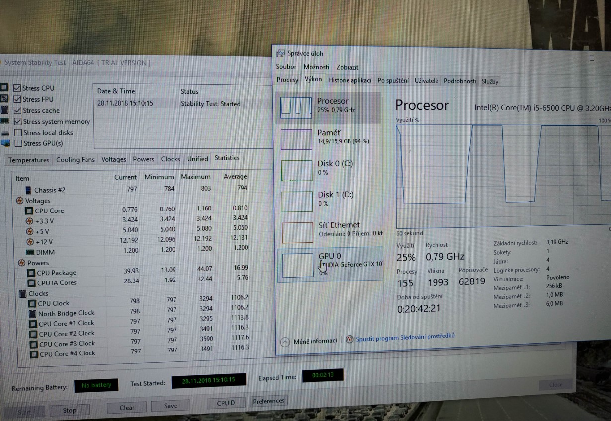Select the Procesor performance graph thumbnail
Screen dimensions: 611x421
click(296, 107)
